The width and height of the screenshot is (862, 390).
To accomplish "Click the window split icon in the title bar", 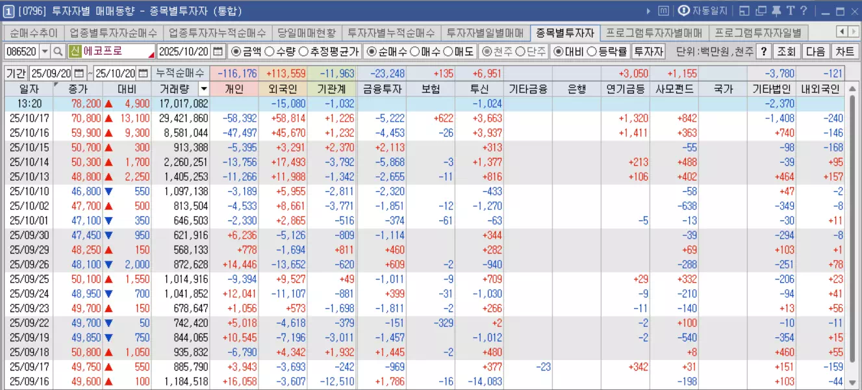I will [744, 10].
